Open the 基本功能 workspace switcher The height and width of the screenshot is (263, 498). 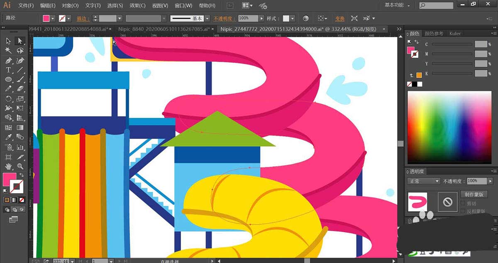(397, 5)
